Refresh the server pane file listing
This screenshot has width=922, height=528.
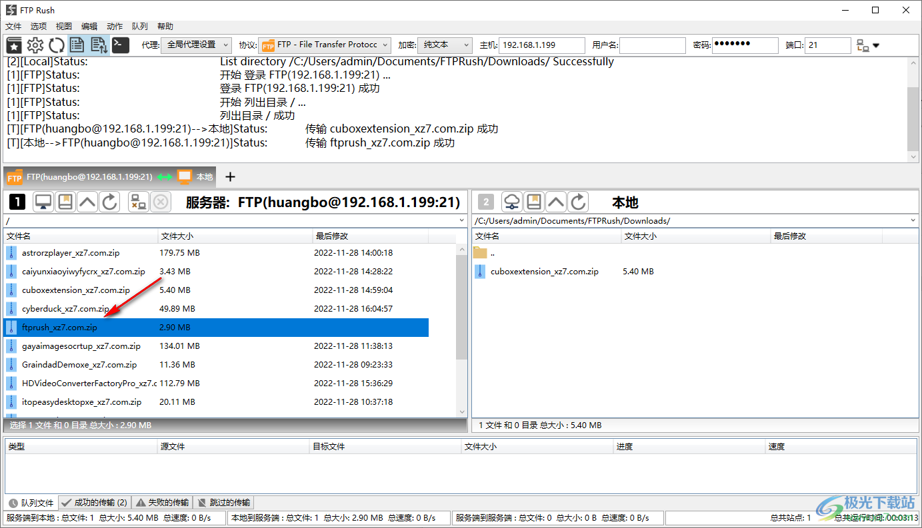tap(109, 202)
